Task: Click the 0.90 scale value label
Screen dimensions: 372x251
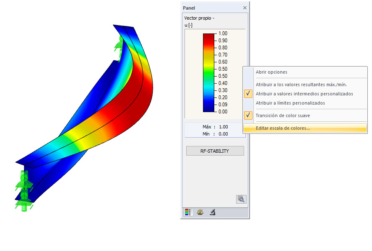Action: (223, 41)
